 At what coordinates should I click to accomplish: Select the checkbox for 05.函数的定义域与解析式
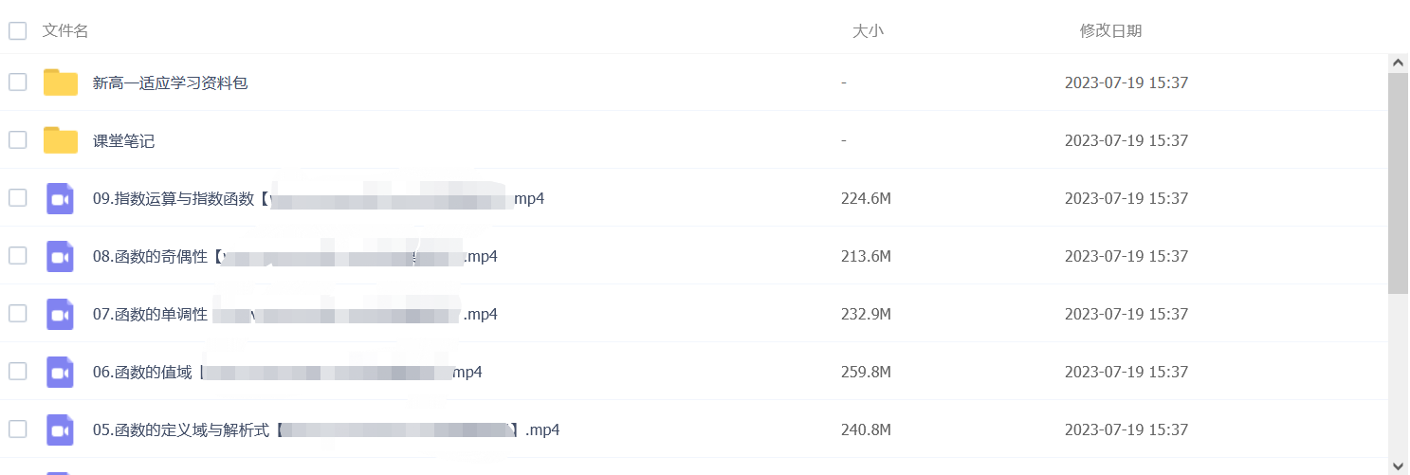point(17,429)
